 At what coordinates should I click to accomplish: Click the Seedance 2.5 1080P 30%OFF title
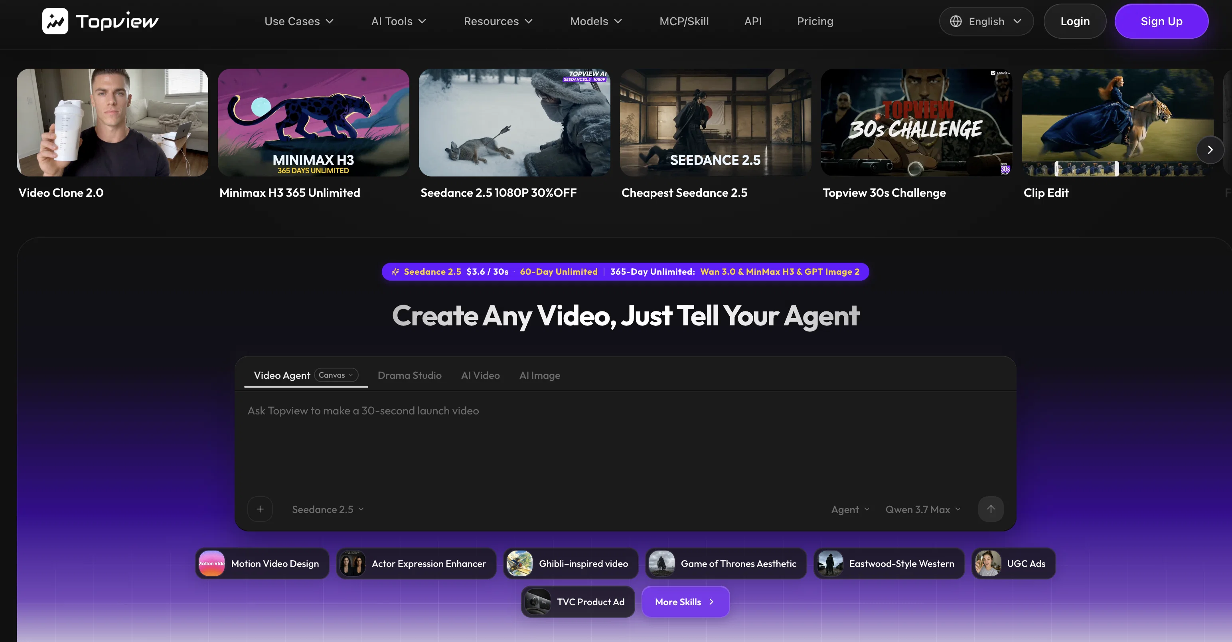tap(498, 193)
